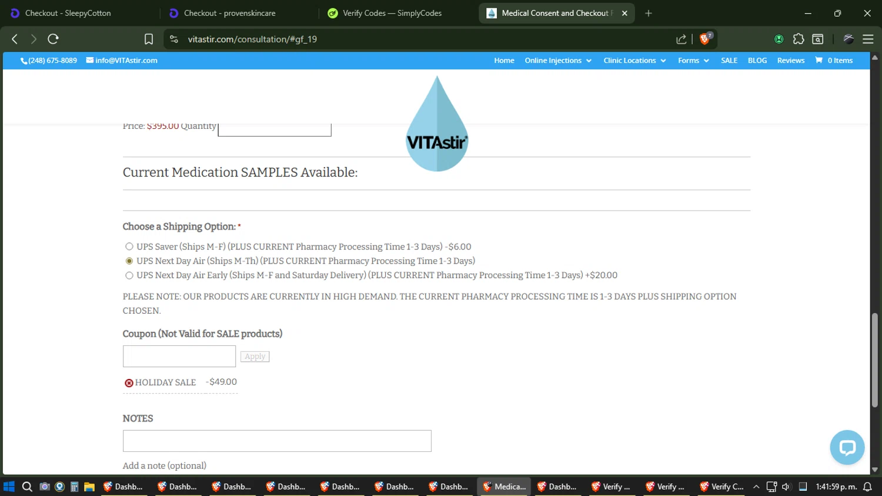Screen dimensions: 882x496
Task: Switch to the Verify Codes — SimplyCodes tab
Action: click(397, 13)
